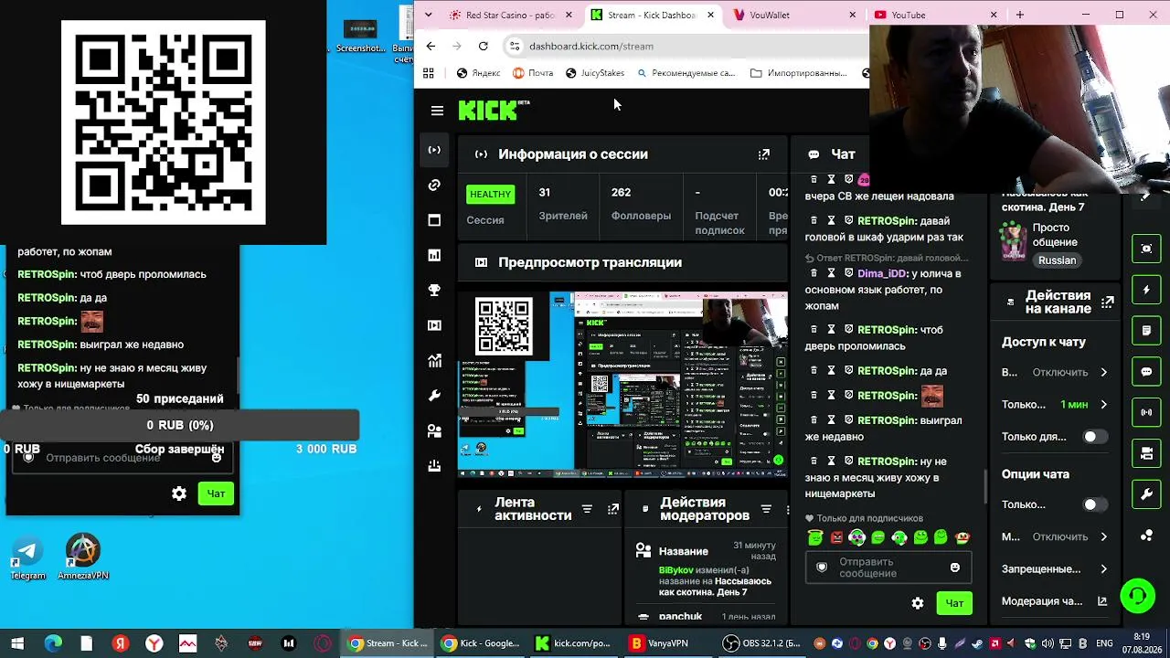Click the lightning bolt quick action
The image size is (1170, 658).
(x=1146, y=290)
